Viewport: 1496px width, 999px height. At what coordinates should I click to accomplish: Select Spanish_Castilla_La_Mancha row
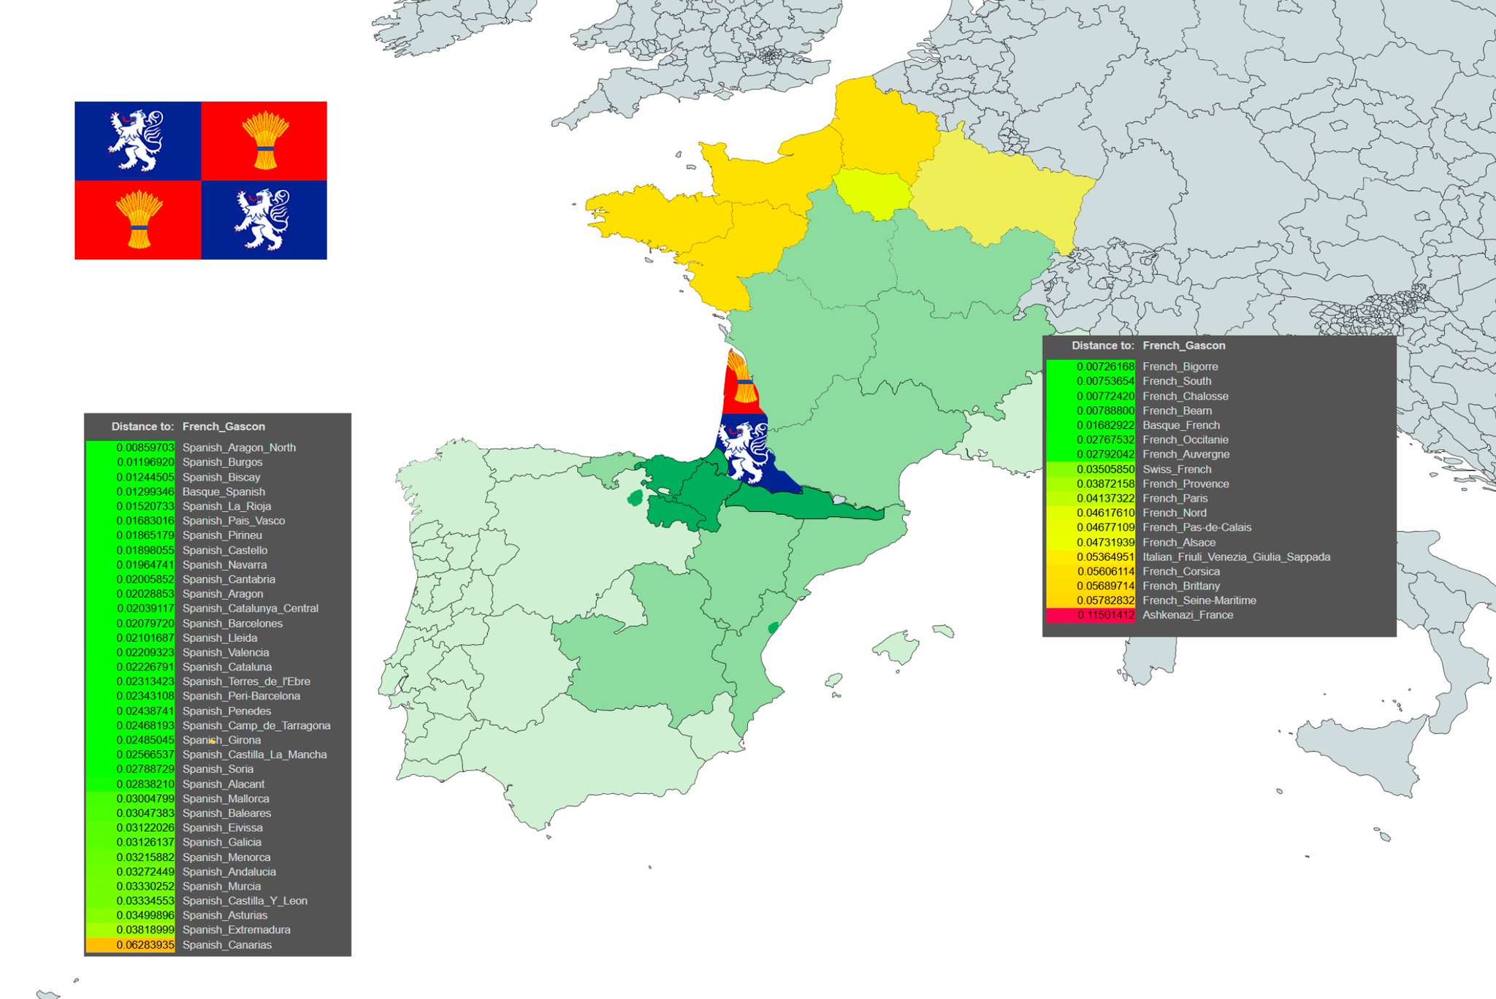tap(218, 754)
